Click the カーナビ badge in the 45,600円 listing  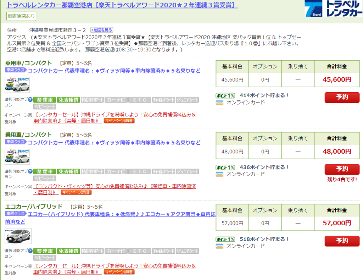116,100
